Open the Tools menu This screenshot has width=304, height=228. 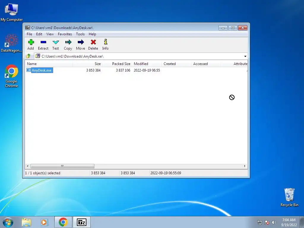[x=80, y=34]
